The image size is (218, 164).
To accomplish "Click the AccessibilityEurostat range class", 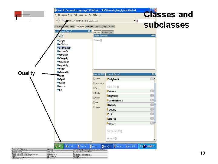I will pyautogui.click(x=115, y=101).
